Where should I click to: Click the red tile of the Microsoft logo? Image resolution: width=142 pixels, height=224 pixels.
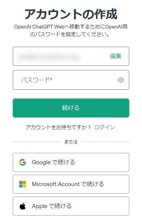point(21,182)
